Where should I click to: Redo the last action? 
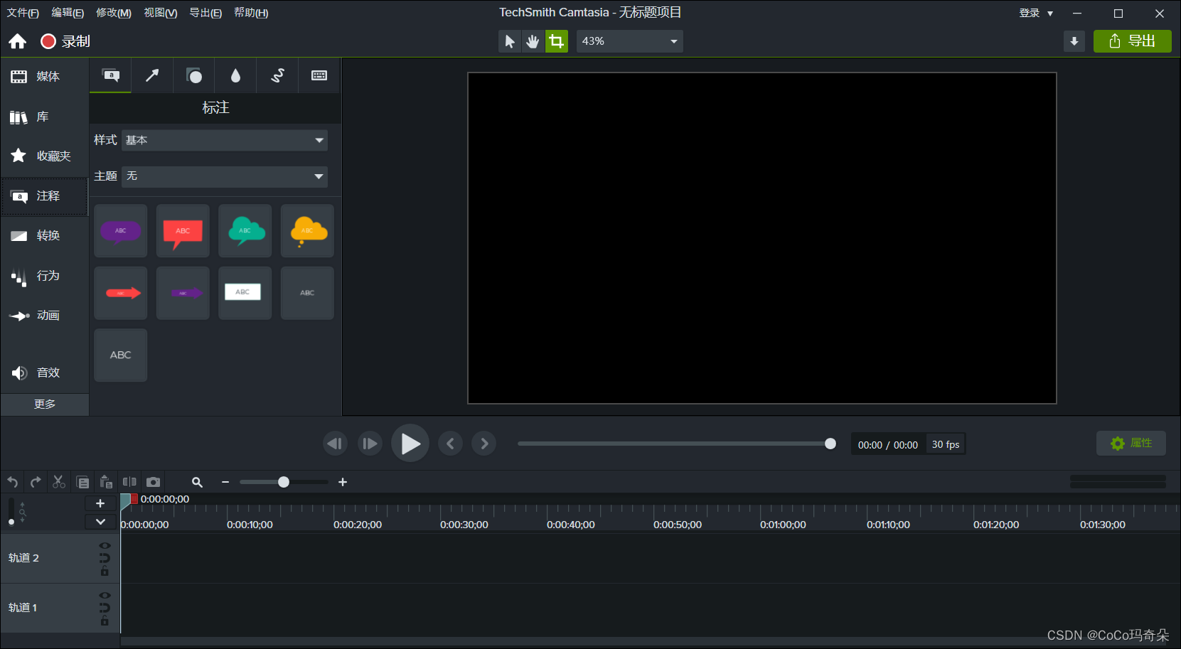point(36,482)
